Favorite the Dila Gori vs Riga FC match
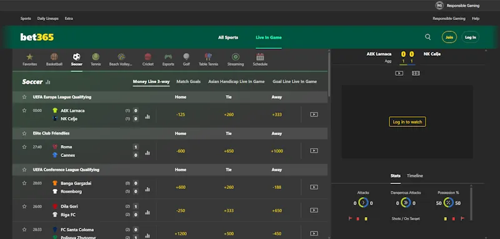The width and height of the screenshot is (500, 239). (x=24, y=206)
